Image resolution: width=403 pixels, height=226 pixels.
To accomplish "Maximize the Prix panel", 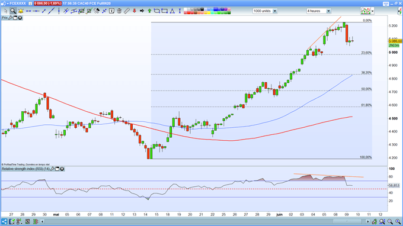I will click(15, 18).
